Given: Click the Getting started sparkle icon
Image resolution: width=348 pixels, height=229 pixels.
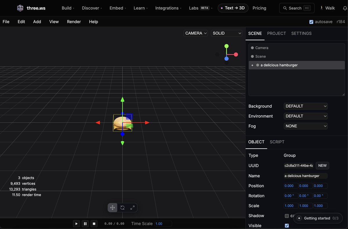Looking at the screenshot, I should tap(299, 218).
